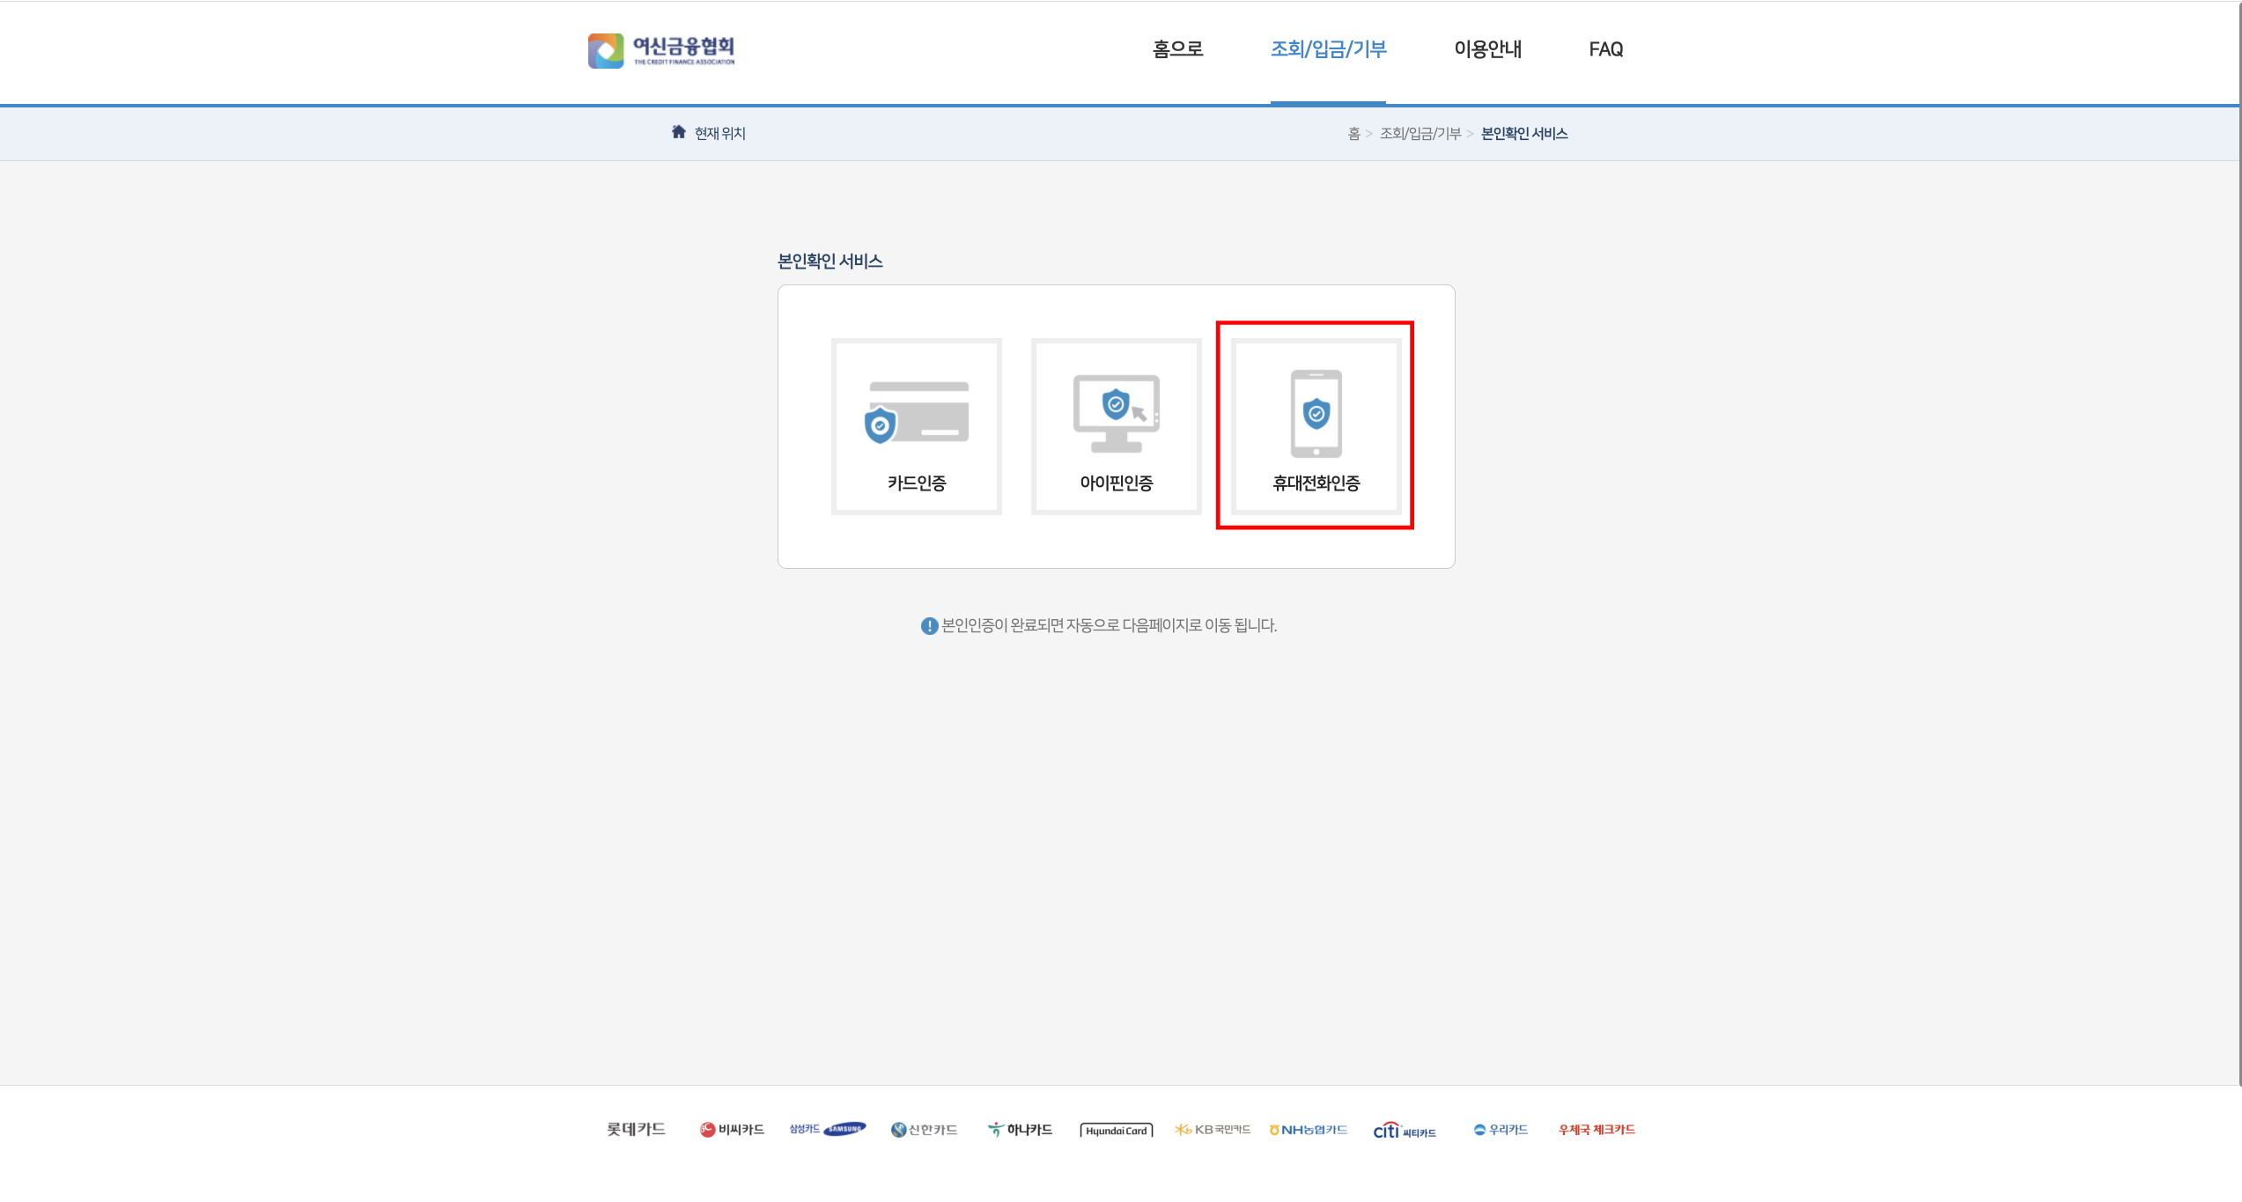
Task: Click the 조회/입금/기부 breadcrumb link
Action: click(x=1420, y=133)
